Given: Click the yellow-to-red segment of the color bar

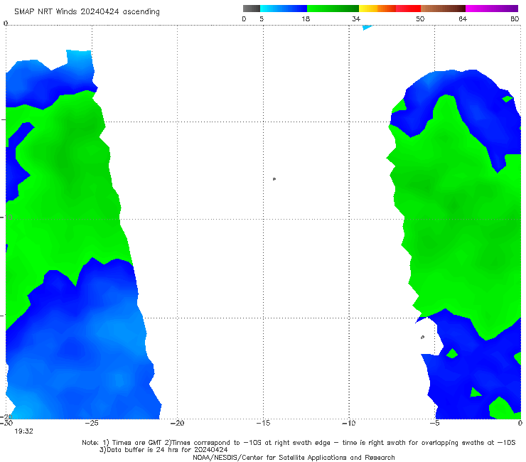Looking at the screenshot, I should click(390, 9).
